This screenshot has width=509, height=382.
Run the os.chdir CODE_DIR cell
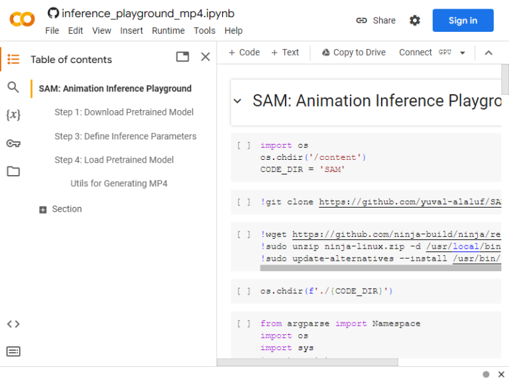244,291
